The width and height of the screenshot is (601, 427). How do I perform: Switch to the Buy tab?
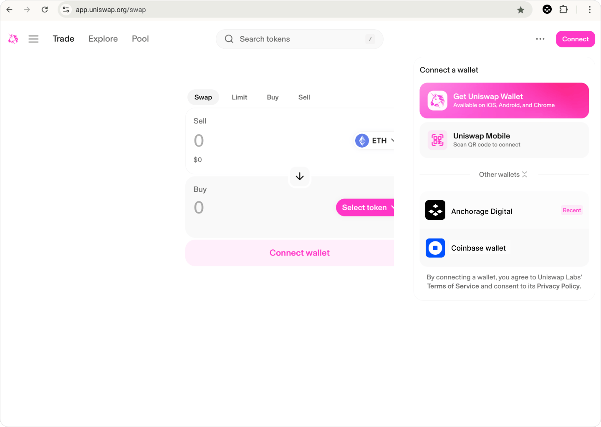pos(273,97)
